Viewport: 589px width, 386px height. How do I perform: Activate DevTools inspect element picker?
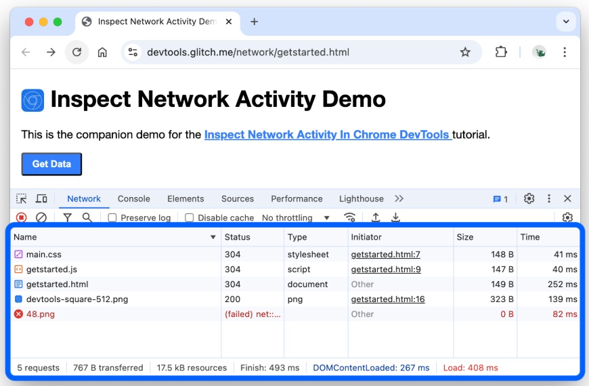(x=22, y=198)
